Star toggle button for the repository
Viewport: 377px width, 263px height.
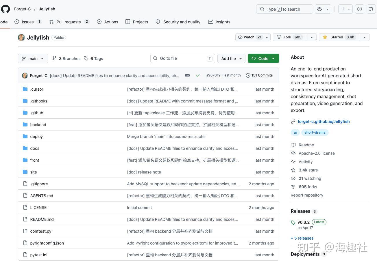pyautogui.click(x=339, y=37)
